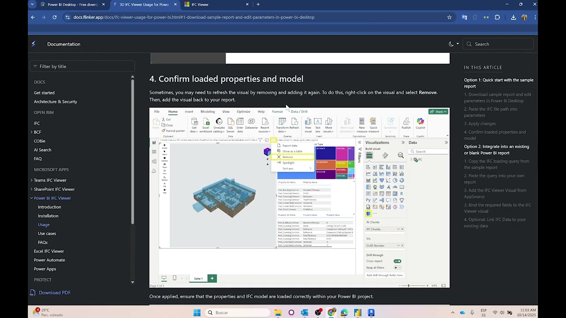
Task: Open site information icon in address bar
Action: click(x=67, y=17)
